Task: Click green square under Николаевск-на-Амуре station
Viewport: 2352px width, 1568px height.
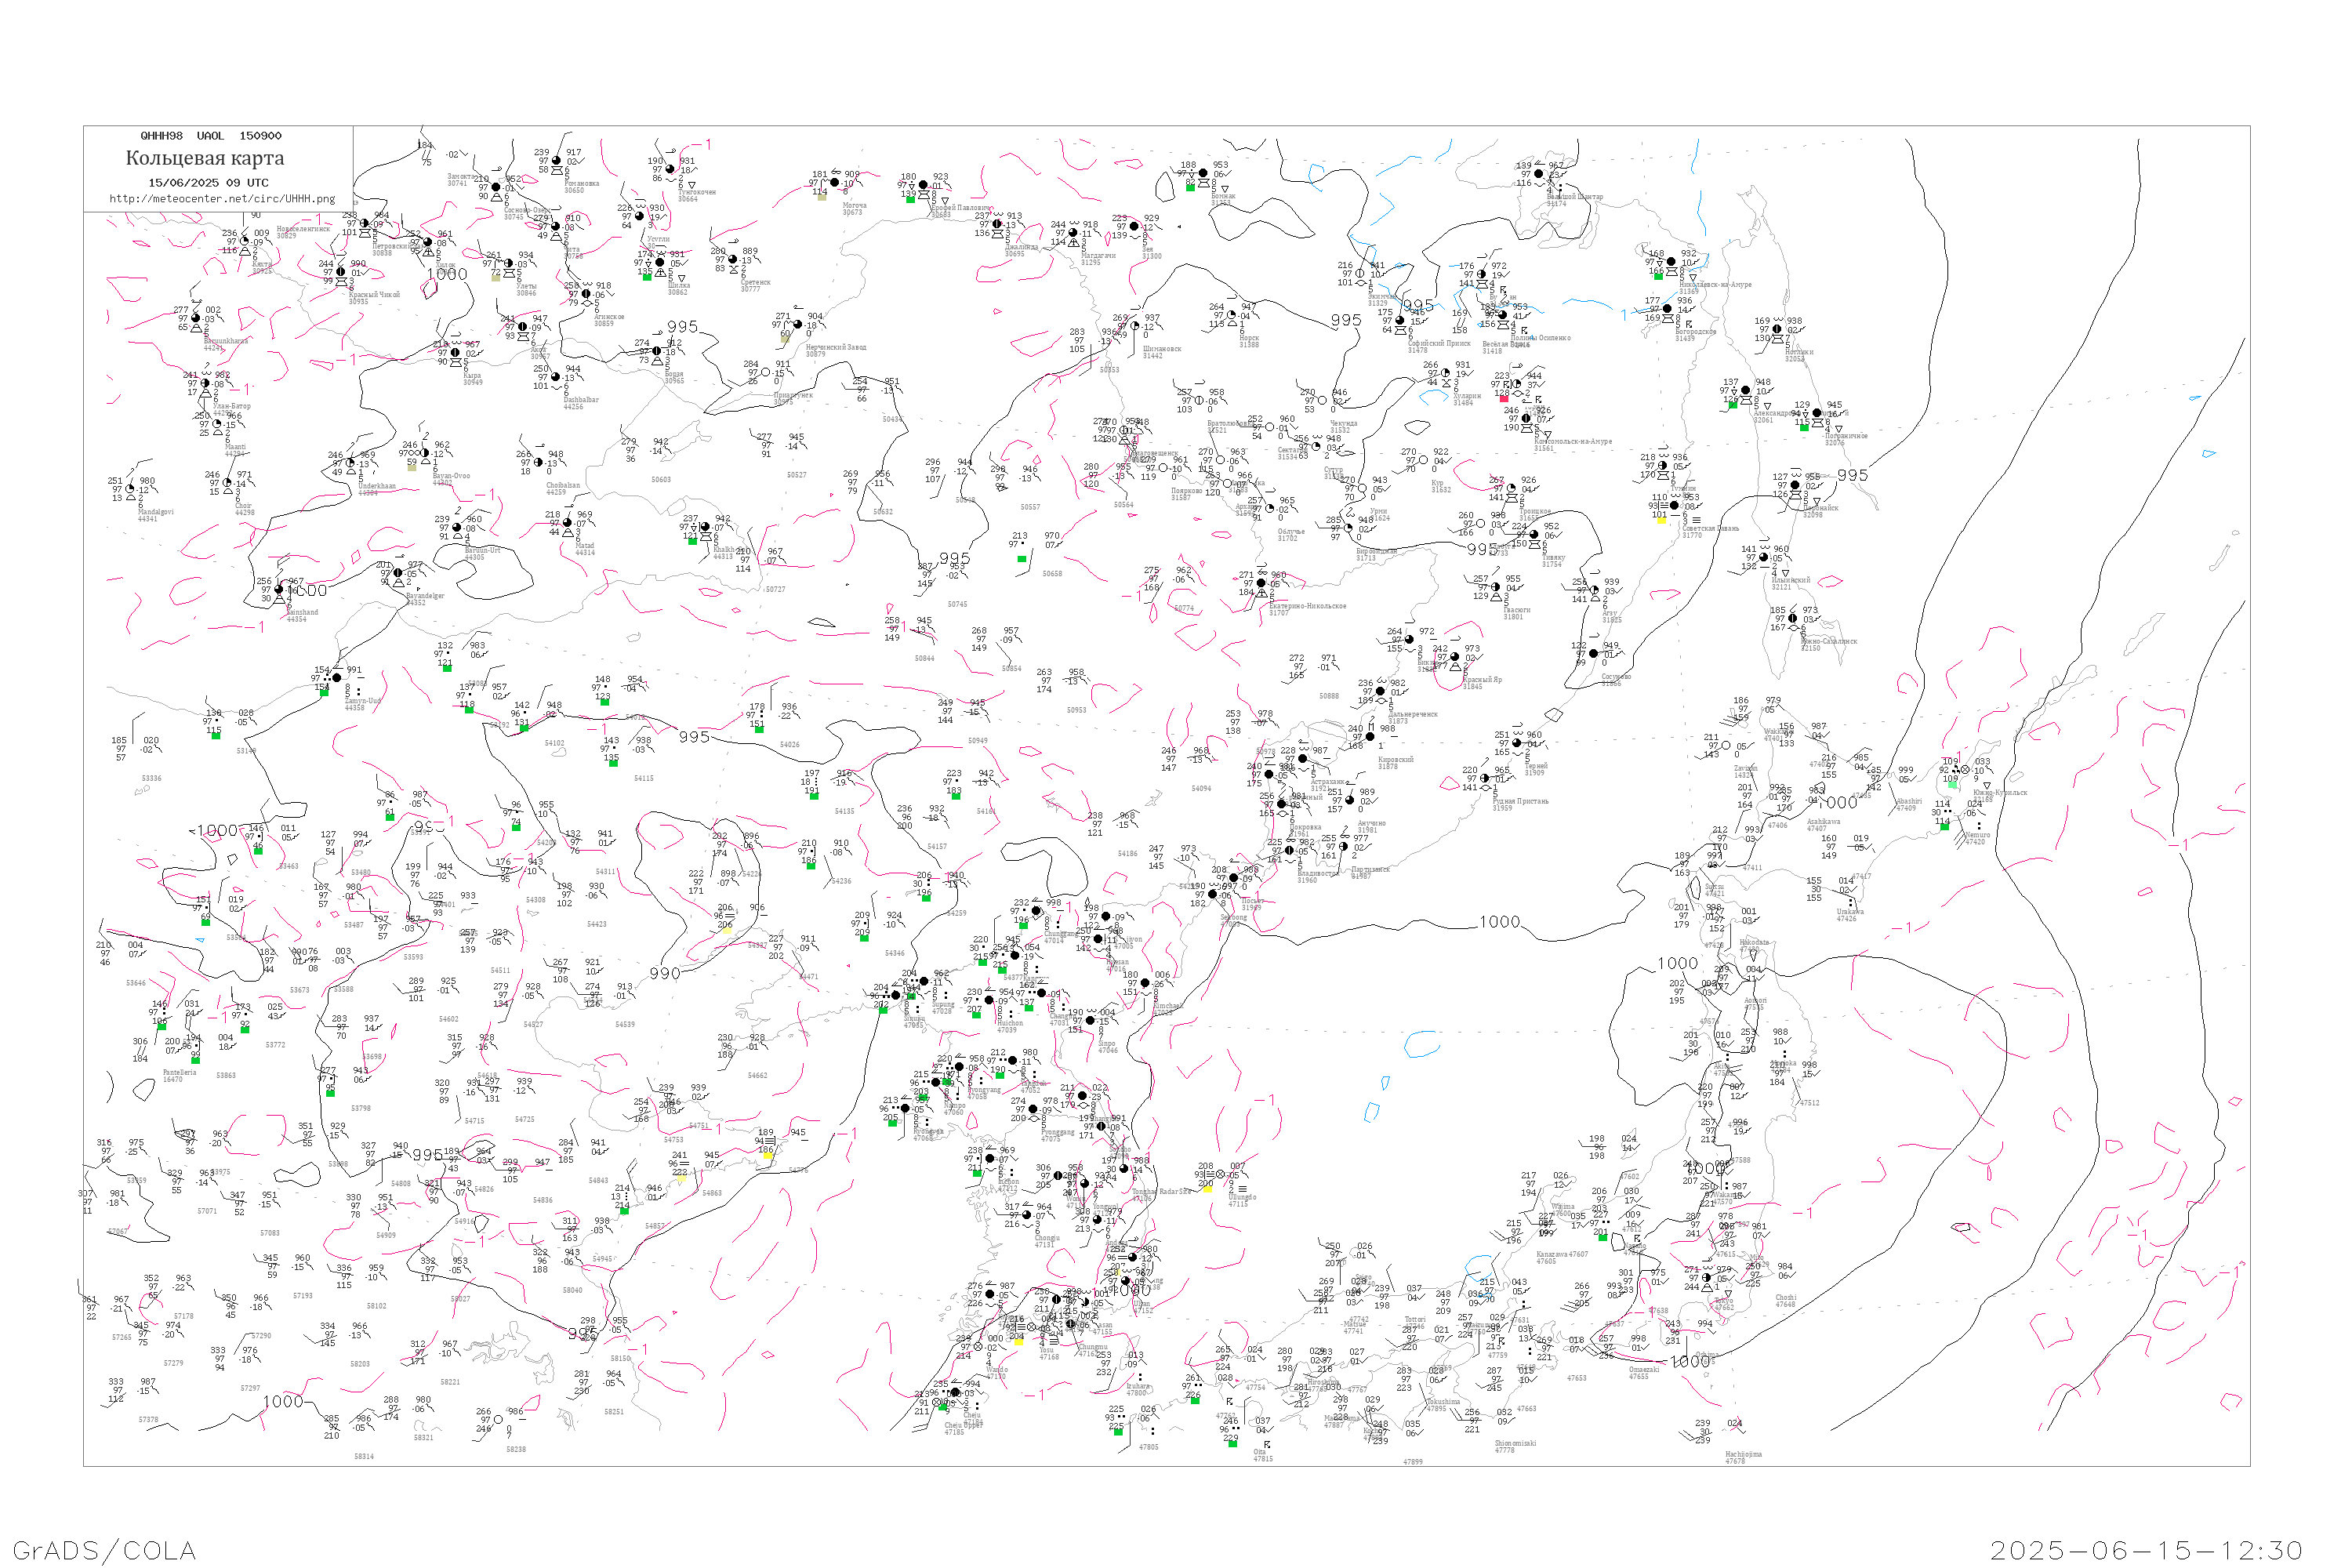Action: (x=1658, y=275)
